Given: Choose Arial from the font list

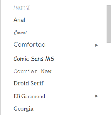Looking at the screenshot, I should coord(19,20).
